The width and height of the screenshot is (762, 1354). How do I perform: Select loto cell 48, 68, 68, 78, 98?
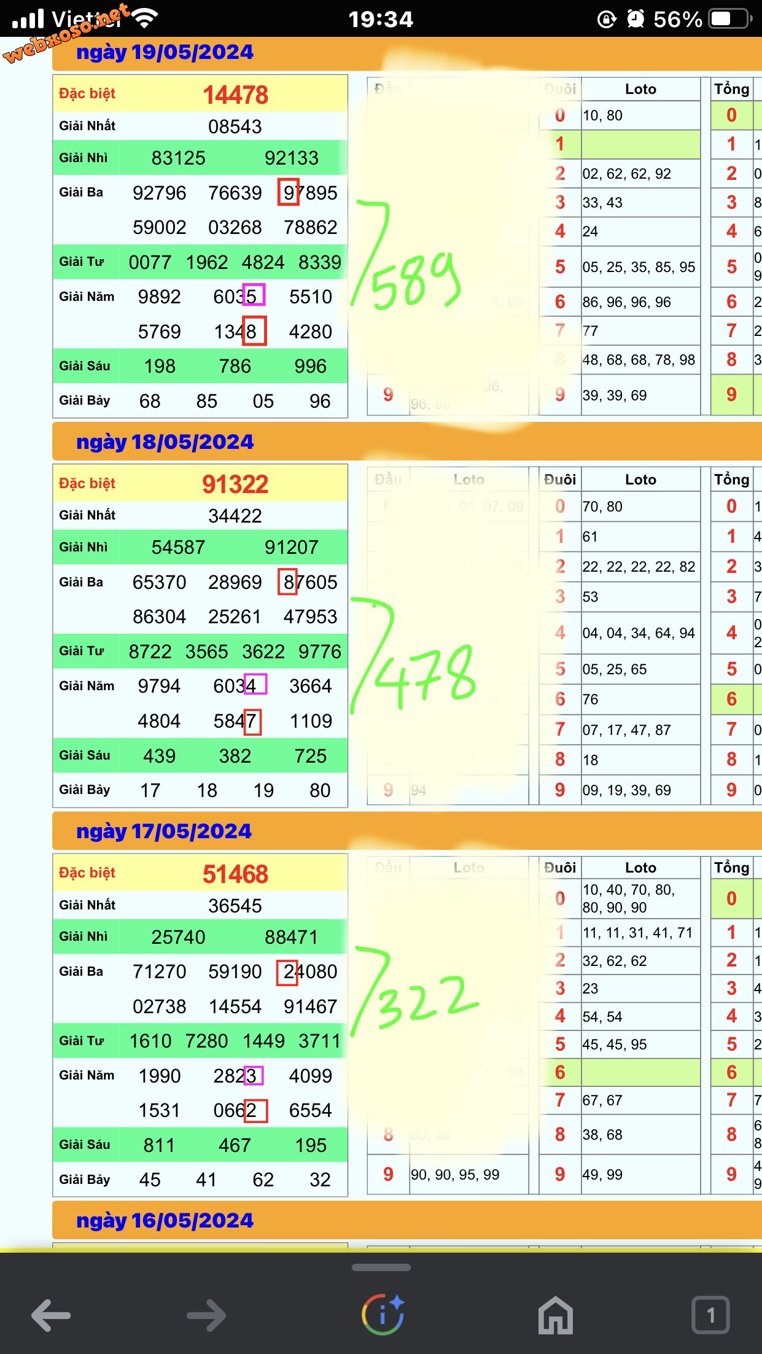(639, 360)
